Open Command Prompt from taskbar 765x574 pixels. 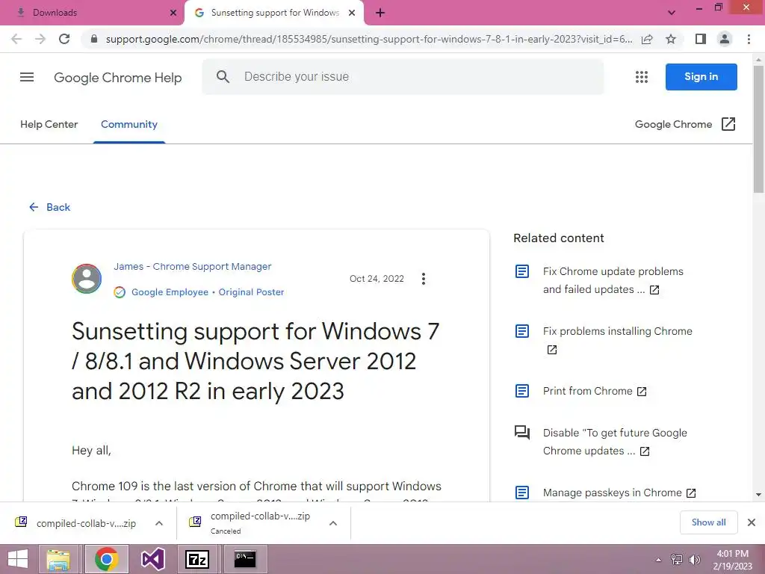(245, 559)
